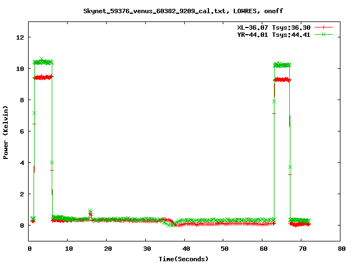
Task: Click y-axis tick label 10
Action: coord(20,68)
